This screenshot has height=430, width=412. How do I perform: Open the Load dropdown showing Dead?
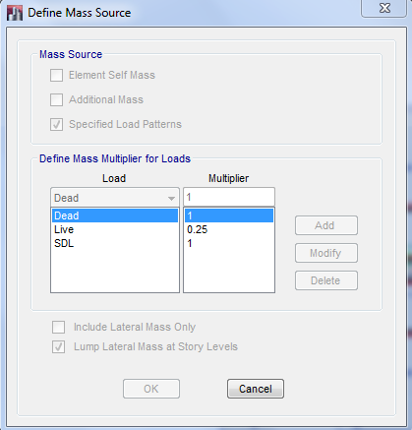pyautogui.click(x=115, y=198)
